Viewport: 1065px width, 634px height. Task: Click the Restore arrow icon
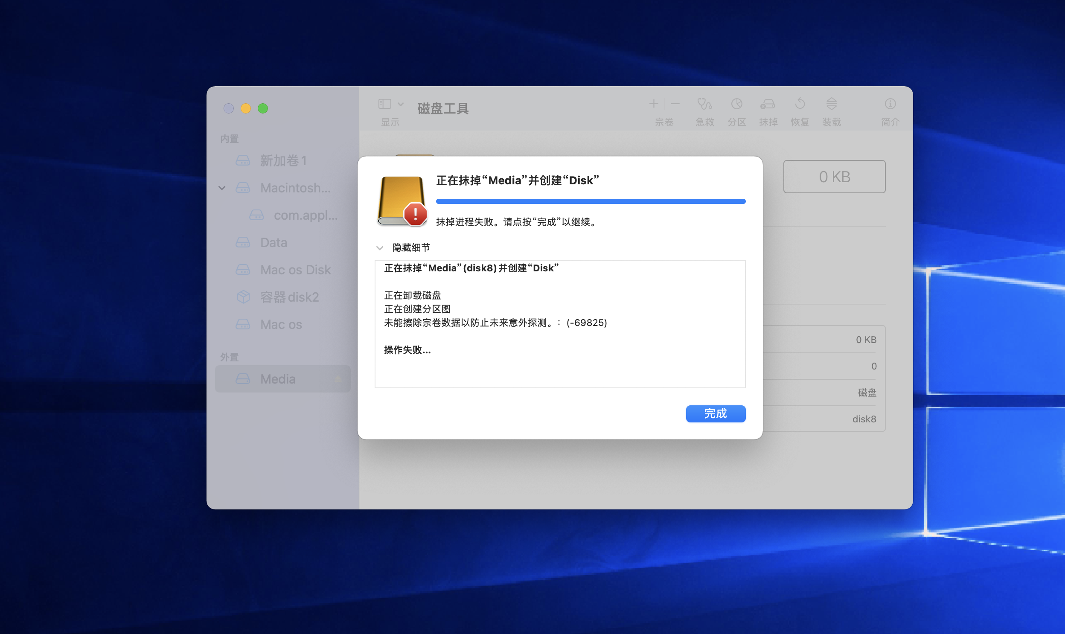[x=800, y=104]
